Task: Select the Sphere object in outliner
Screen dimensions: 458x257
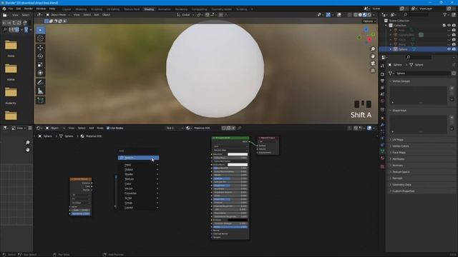Action: pyautogui.click(x=403, y=49)
